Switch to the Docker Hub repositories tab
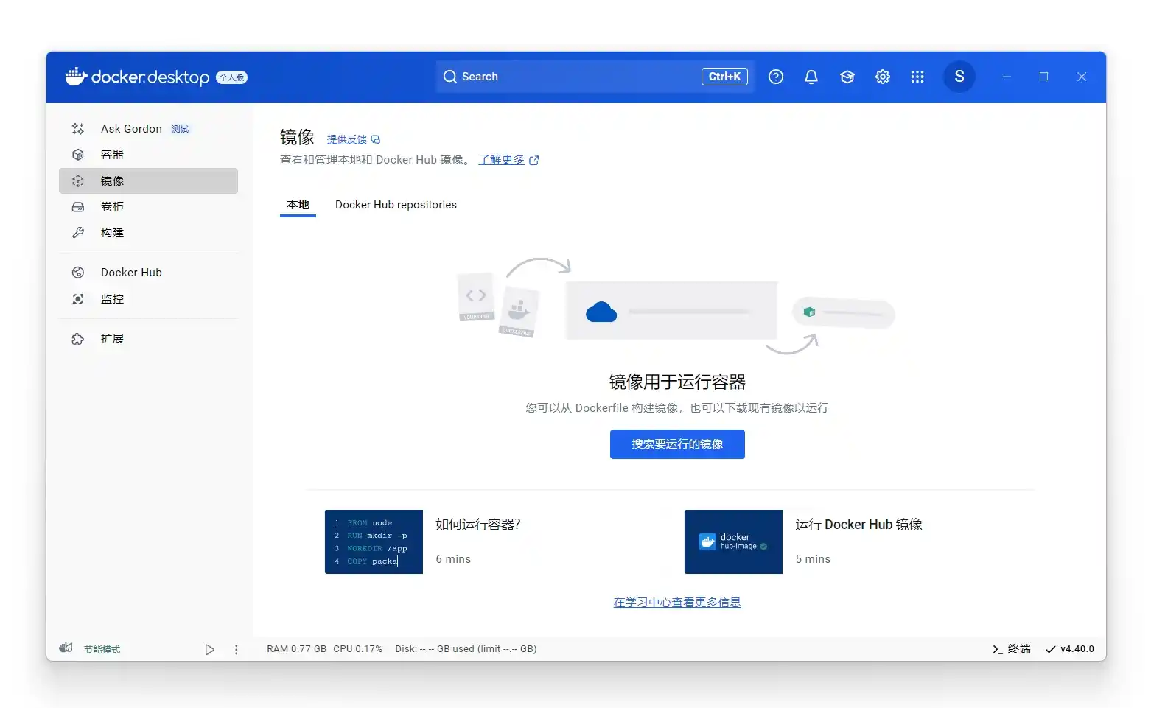1165x708 pixels. click(396, 205)
